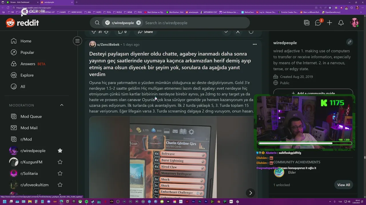The height and width of the screenshot is (205, 366).
Task: Open the Reddit home logo
Action: 22,23
